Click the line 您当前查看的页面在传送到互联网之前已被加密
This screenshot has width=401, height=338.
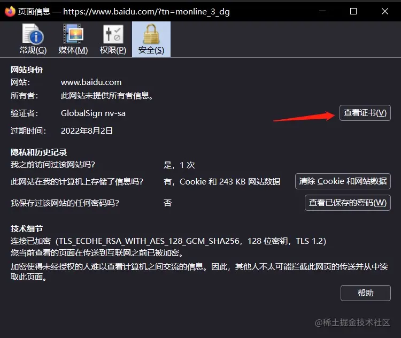click(x=97, y=253)
